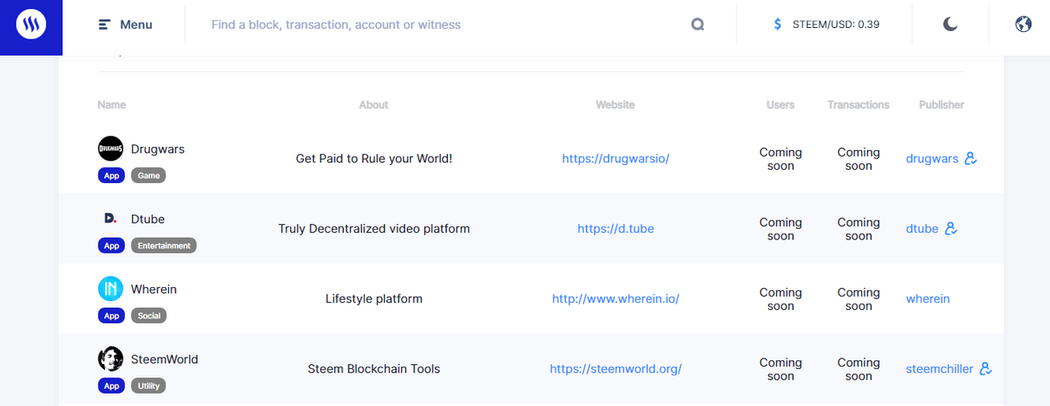1050x406 pixels.
Task: Open the https://d.tube website link
Action: click(x=615, y=229)
